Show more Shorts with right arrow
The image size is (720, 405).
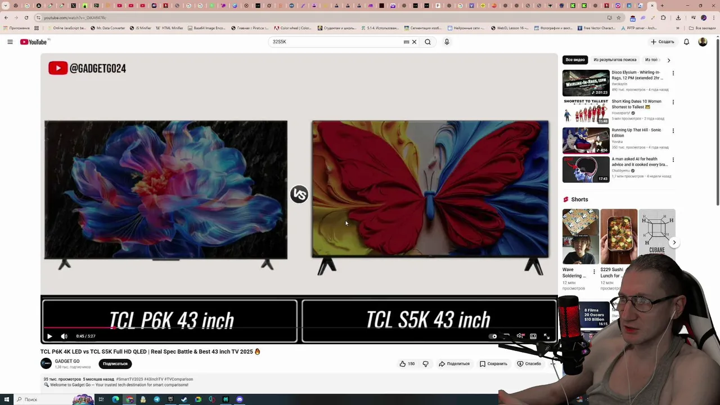click(674, 242)
